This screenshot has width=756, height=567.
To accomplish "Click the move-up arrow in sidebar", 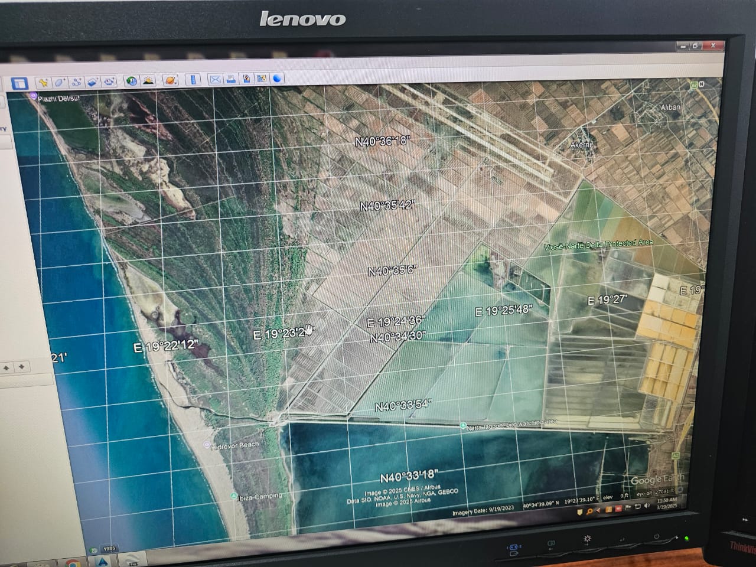I will tap(6, 367).
